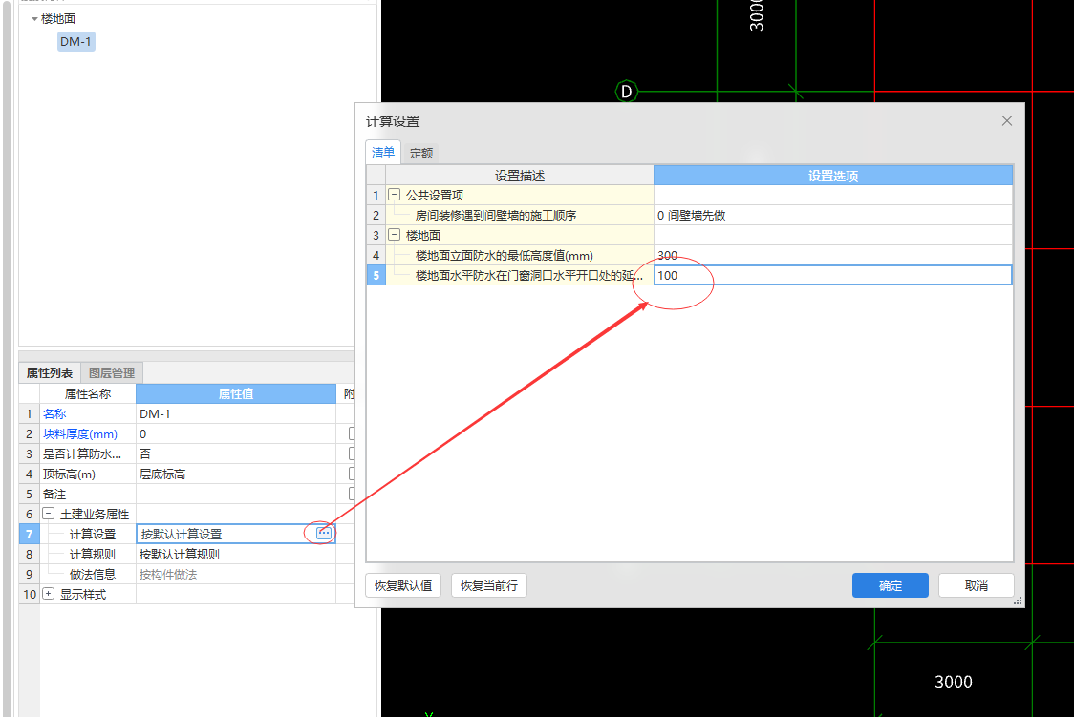
Task: Click the 名称 property label
Action: point(54,414)
